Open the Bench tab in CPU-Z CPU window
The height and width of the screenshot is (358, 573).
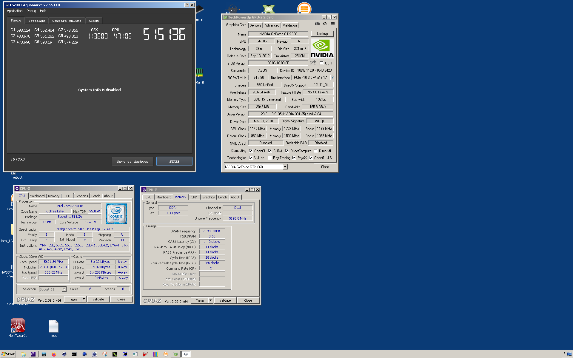click(96, 196)
